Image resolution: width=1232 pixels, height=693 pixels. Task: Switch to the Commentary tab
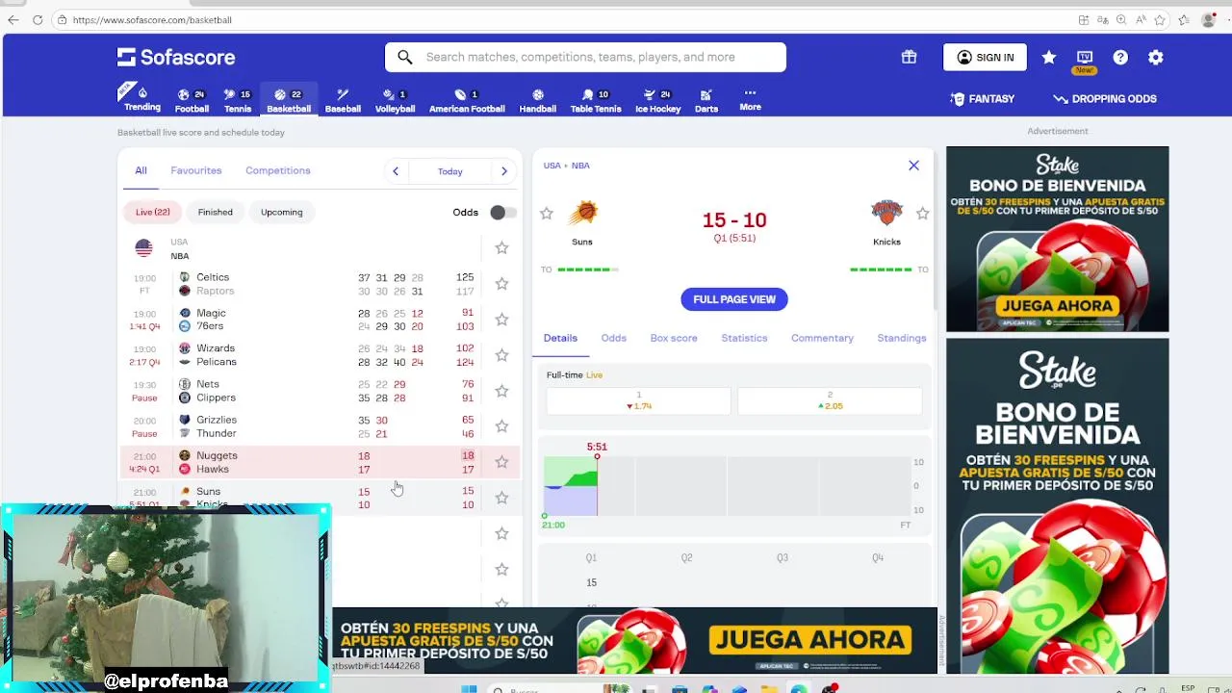coord(822,338)
